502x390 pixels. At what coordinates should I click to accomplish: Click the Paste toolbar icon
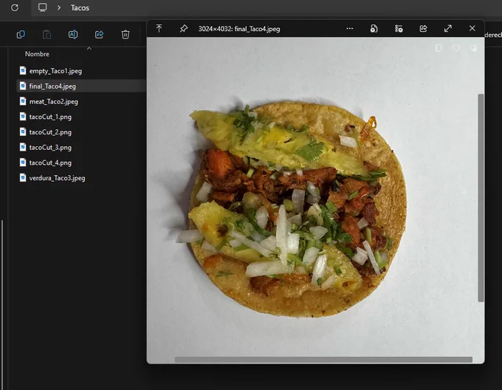47,34
